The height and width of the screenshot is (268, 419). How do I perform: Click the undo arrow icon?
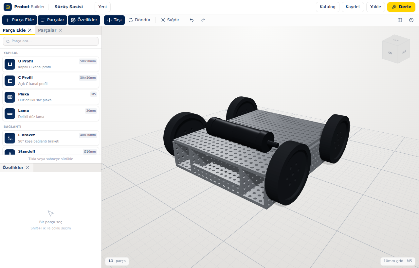(191, 20)
